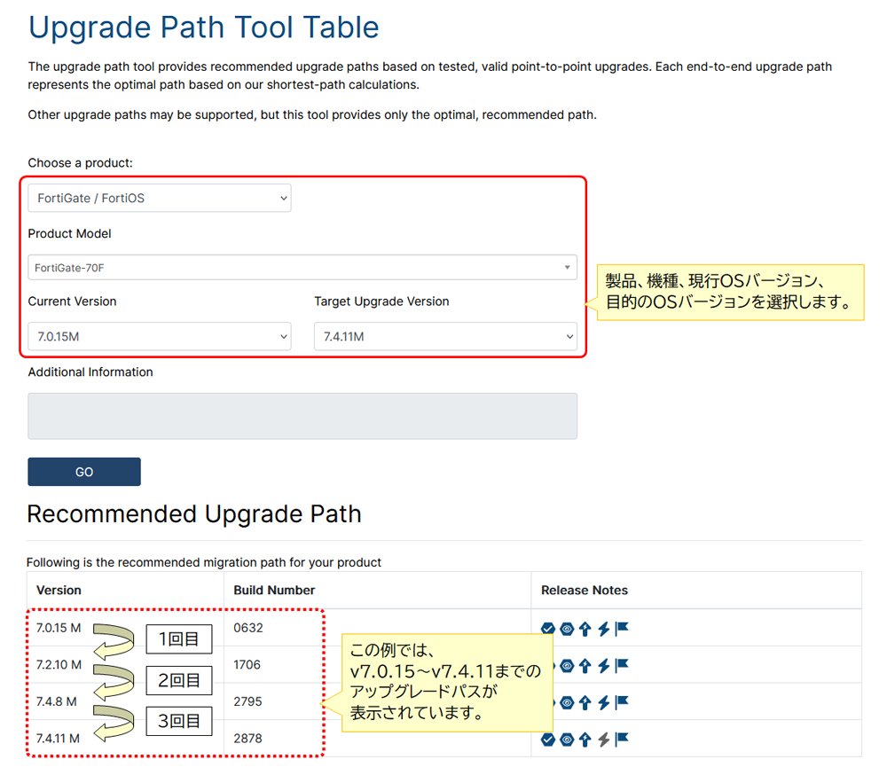Click the eye icon in the 7.4.8 M row
Viewport: 887px width, 775px height.
click(566, 701)
